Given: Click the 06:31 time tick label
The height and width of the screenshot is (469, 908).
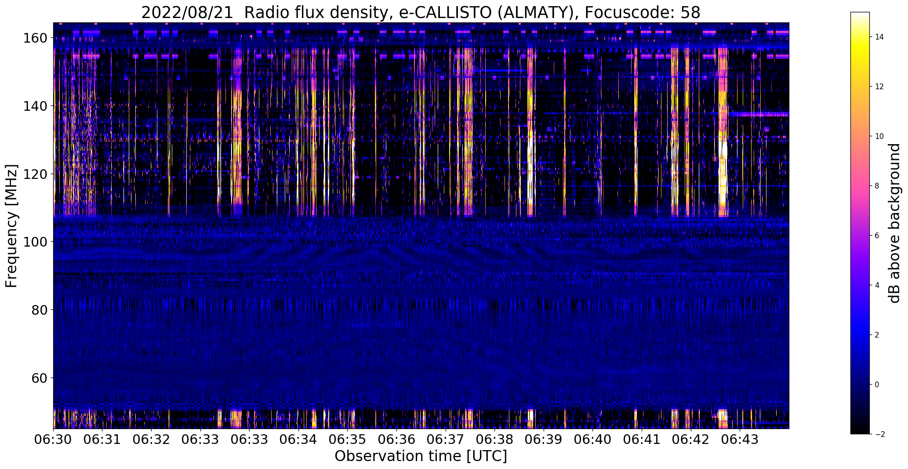Looking at the screenshot, I should [x=102, y=440].
